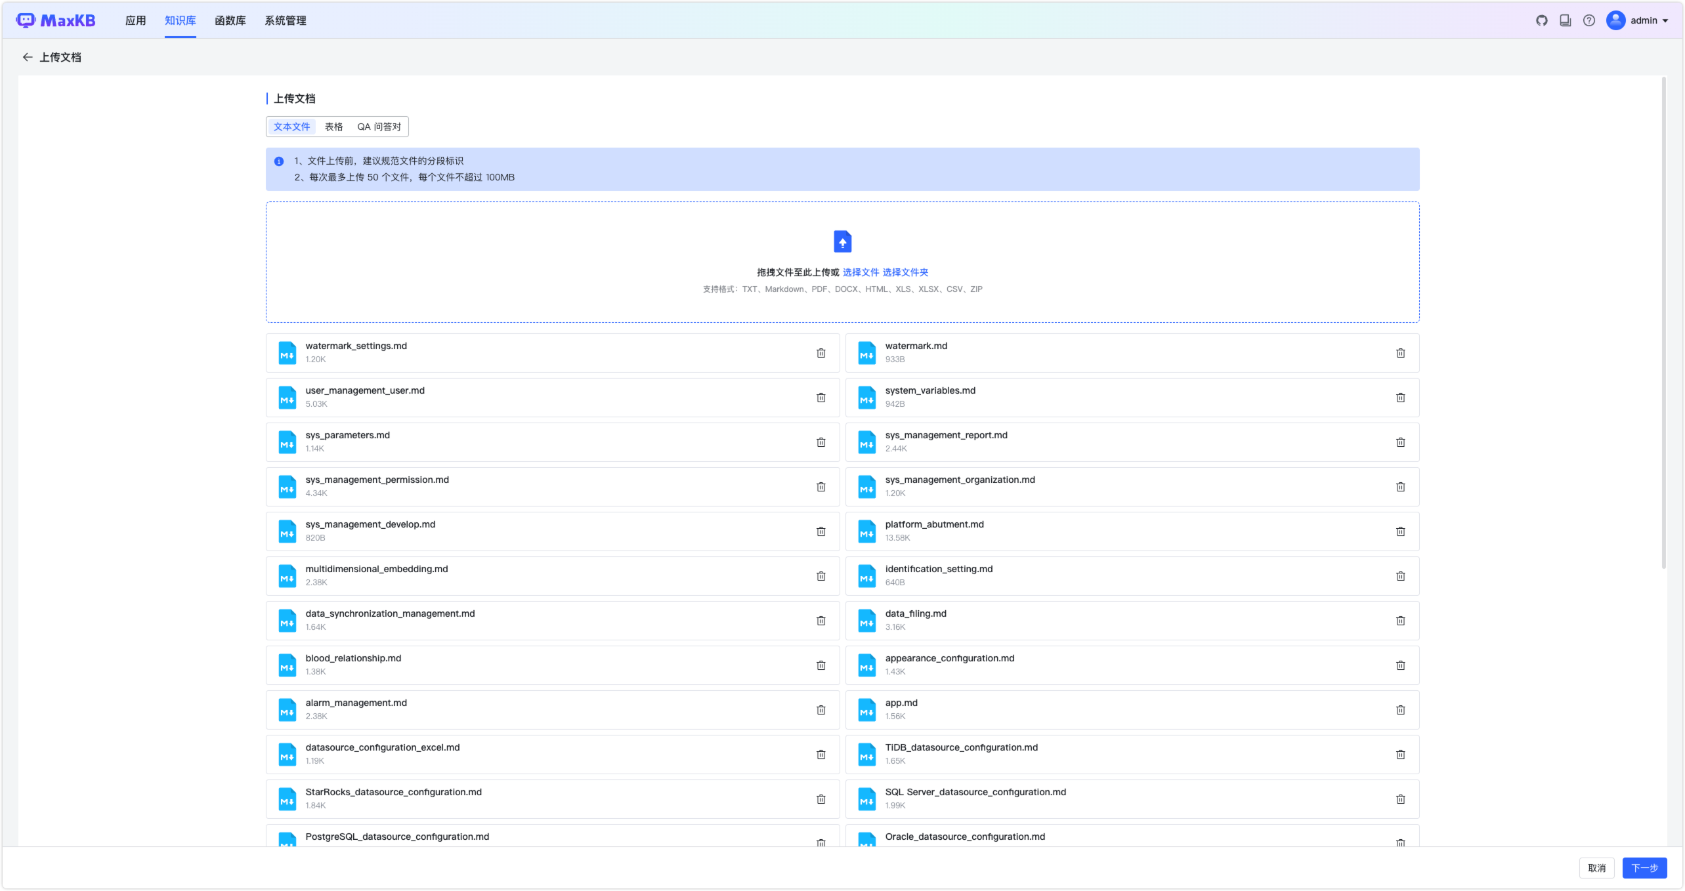Delete the watermark_settings.md file
1685x891 pixels.
821,353
